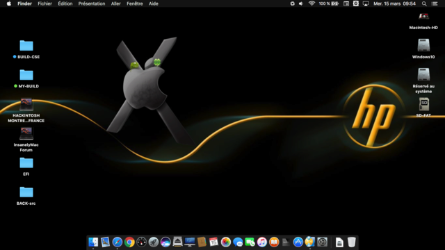
Task: Open the iMac display icon in Dock
Action: (x=190, y=242)
